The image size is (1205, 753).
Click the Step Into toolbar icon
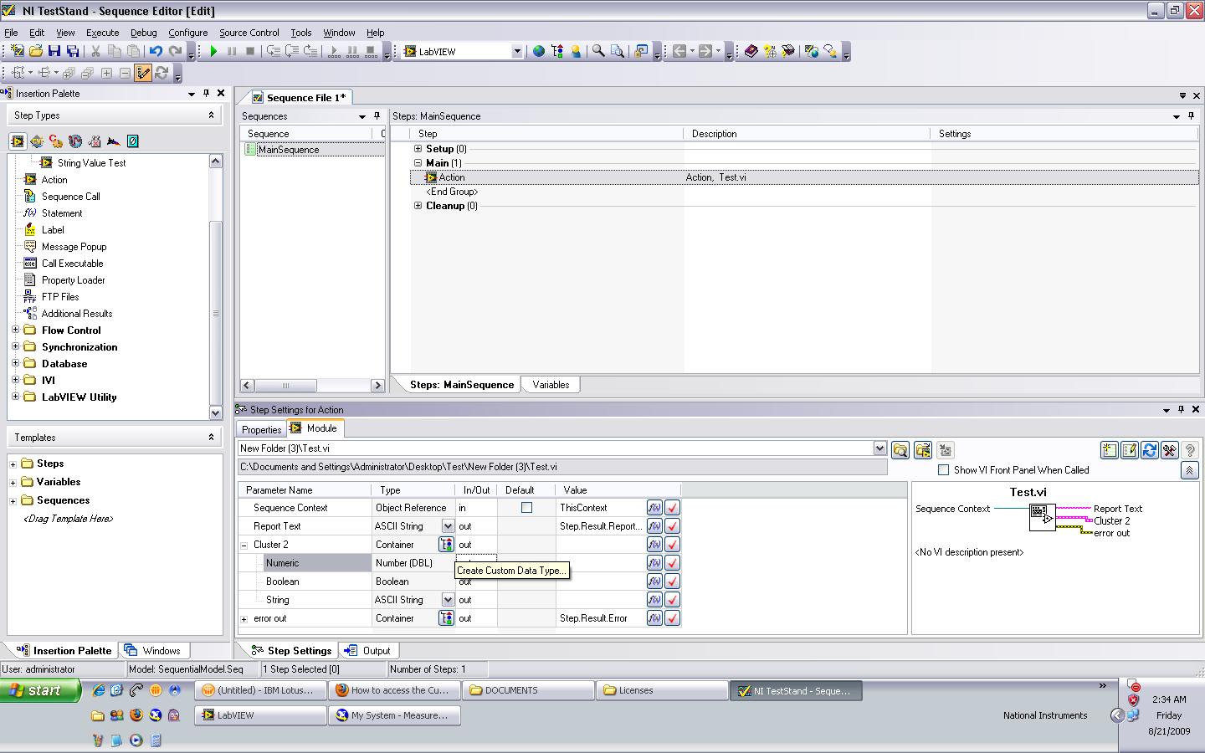pyautogui.click(x=274, y=51)
